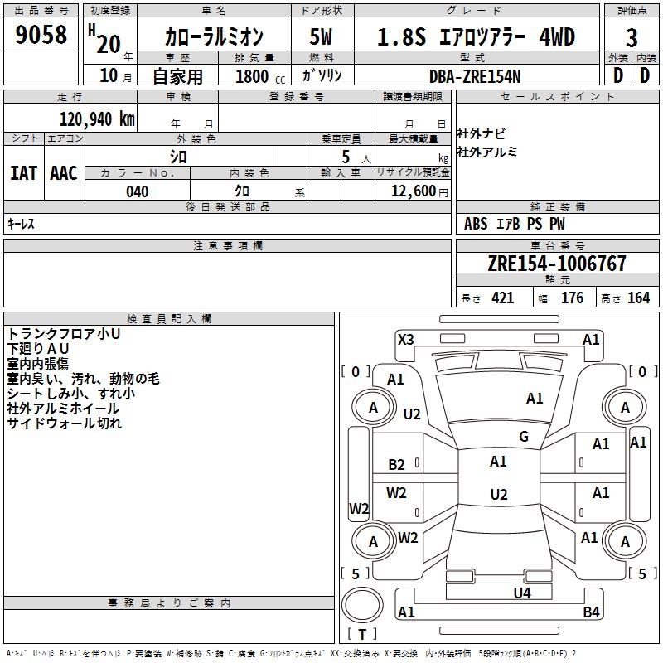Image resolution: width=663 pixels, height=663 pixels.
Task: Click the empty spare tire circle above [T]
Action: click(x=362, y=607)
